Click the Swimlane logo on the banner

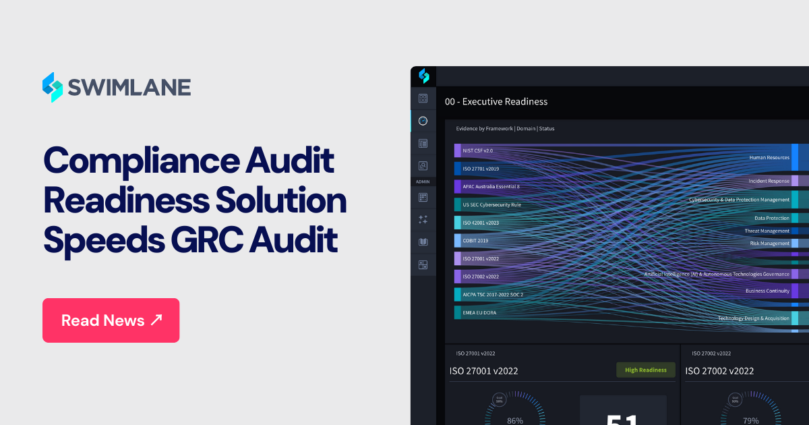(116, 87)
